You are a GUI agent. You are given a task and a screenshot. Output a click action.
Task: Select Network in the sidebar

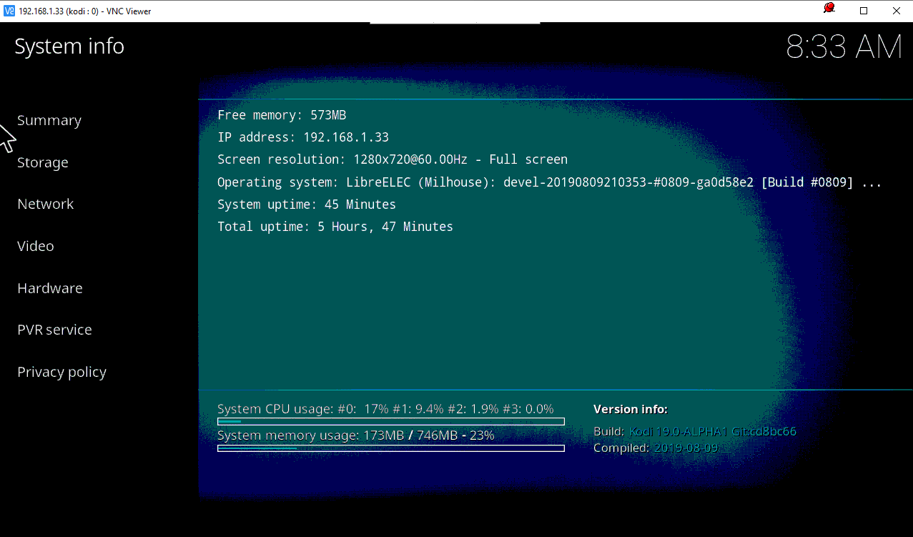46,204
